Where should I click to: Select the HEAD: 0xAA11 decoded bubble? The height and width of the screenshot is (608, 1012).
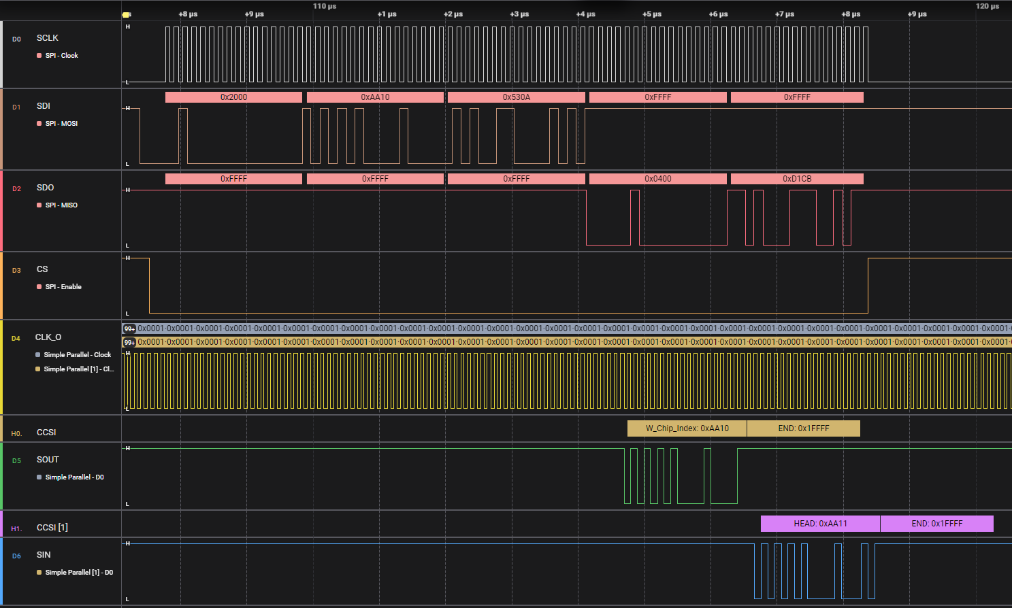[x=820, y=524]
